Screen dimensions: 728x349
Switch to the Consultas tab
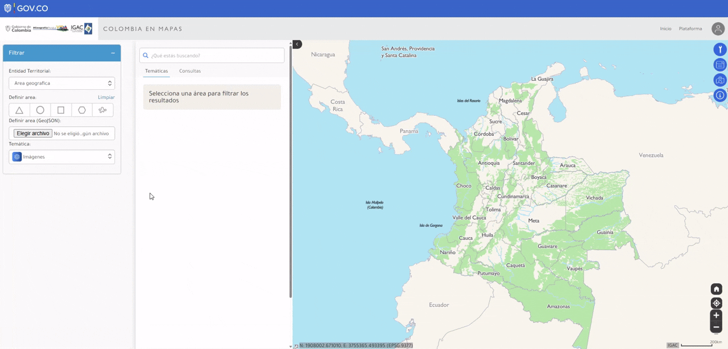(190, 71)
